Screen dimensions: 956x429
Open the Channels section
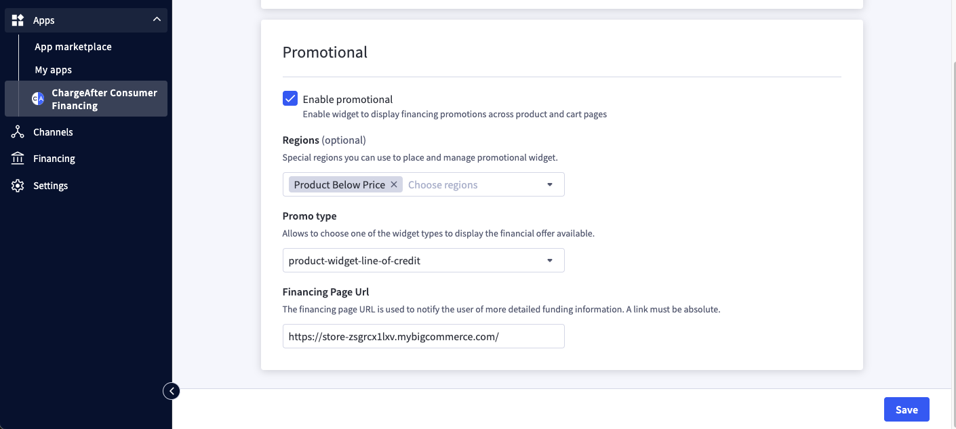(53, 132)
